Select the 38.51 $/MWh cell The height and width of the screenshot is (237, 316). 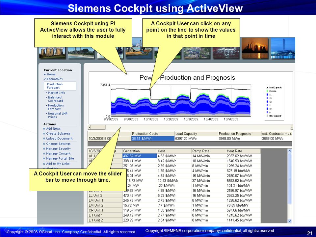pyautogui.click(x=153, y=139)
